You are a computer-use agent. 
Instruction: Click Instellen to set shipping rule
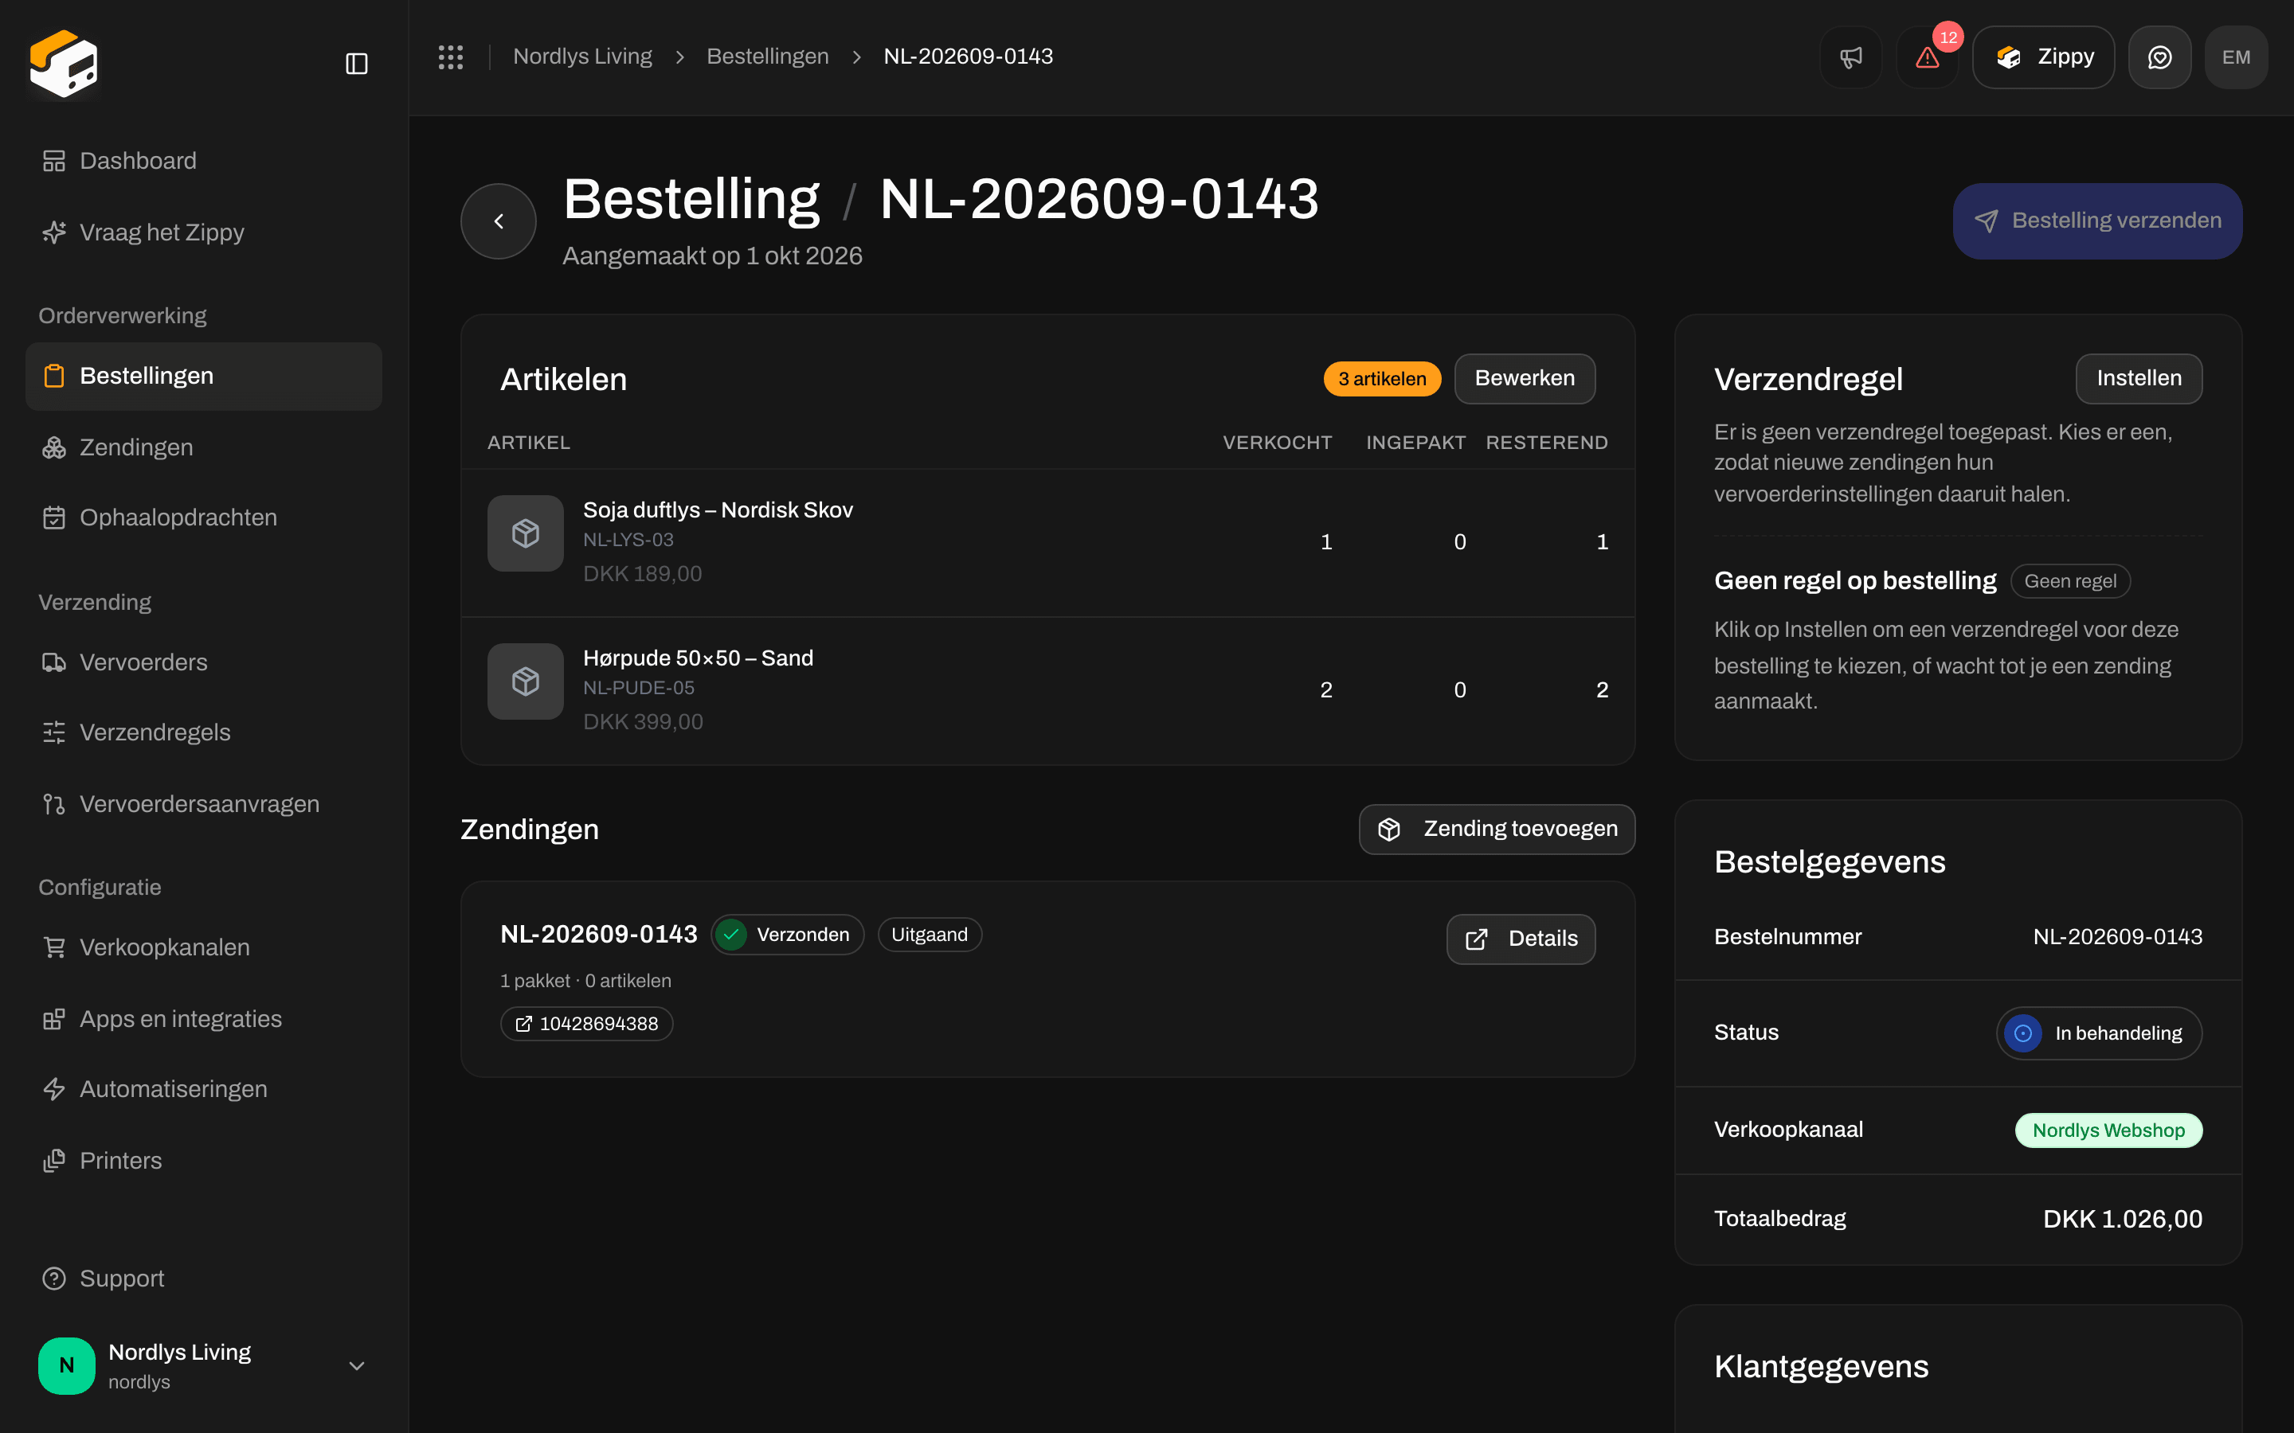[2139, 378]
